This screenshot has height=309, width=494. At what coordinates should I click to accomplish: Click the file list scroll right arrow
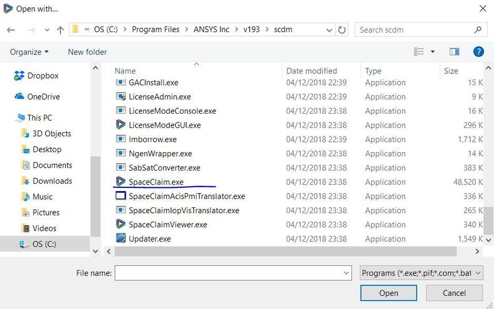(x=477, y=252)
